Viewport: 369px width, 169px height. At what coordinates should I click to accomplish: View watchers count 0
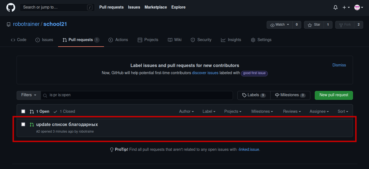click(297, 25)
